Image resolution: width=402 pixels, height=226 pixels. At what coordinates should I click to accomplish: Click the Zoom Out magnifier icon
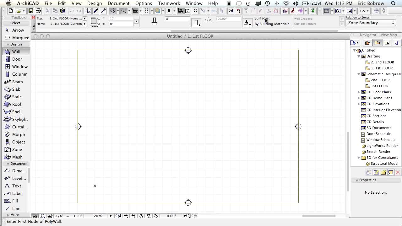tap(133, 216)
